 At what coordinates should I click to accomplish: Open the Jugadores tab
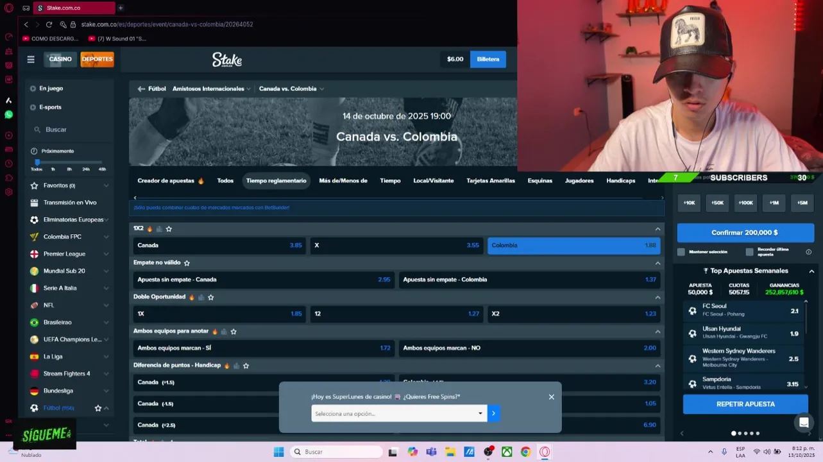[x=579, y=181]
